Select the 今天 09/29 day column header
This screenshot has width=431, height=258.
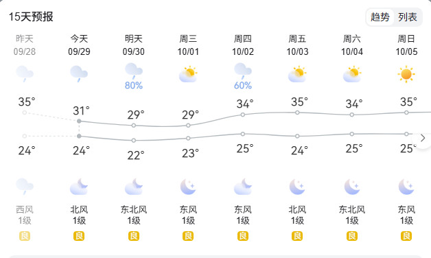point(79,45)
